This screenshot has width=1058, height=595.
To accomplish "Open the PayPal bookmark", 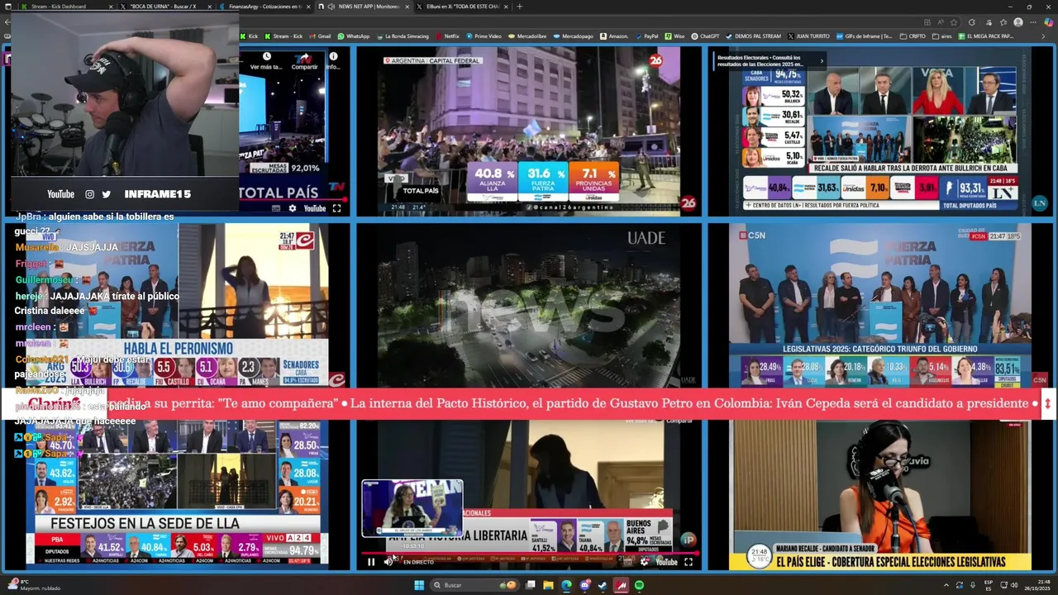I will point(646,36).
